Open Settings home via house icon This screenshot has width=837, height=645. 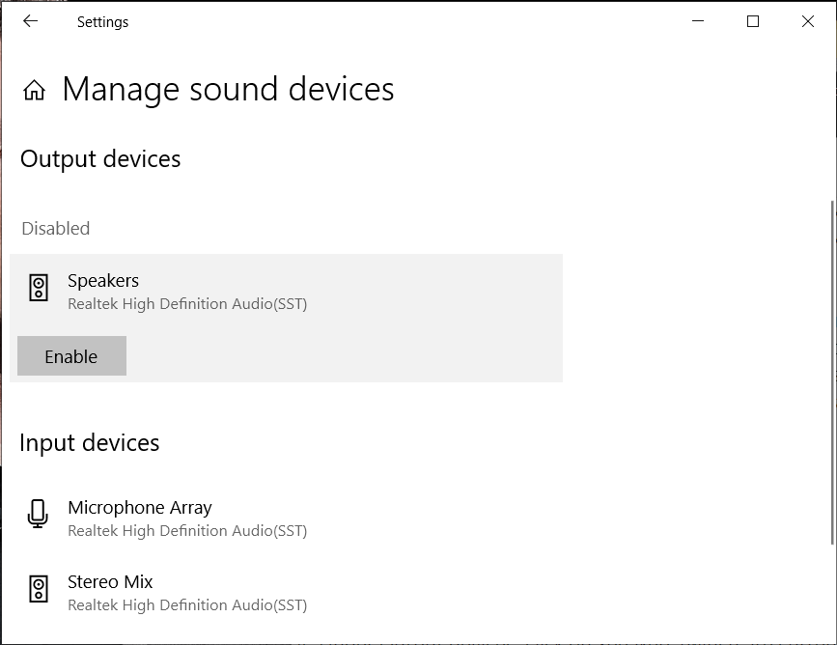[34, 90]
